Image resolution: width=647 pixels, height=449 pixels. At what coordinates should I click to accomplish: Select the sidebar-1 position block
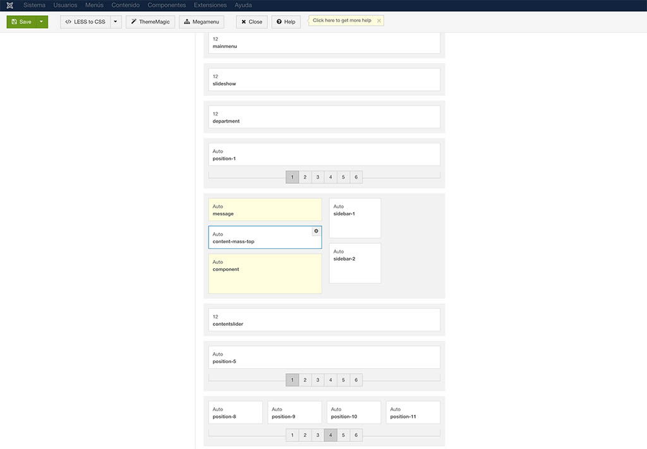click(354, 218)
